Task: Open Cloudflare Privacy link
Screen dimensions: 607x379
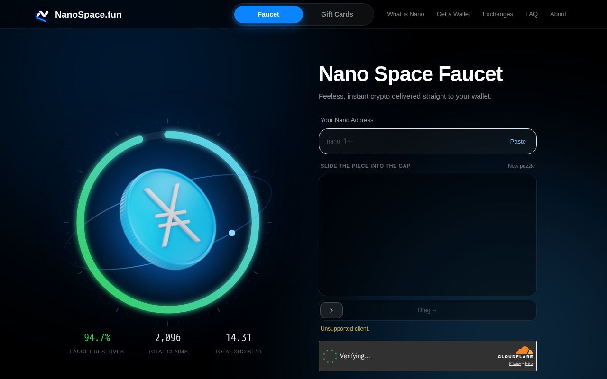Action: [x=515, y=364]
